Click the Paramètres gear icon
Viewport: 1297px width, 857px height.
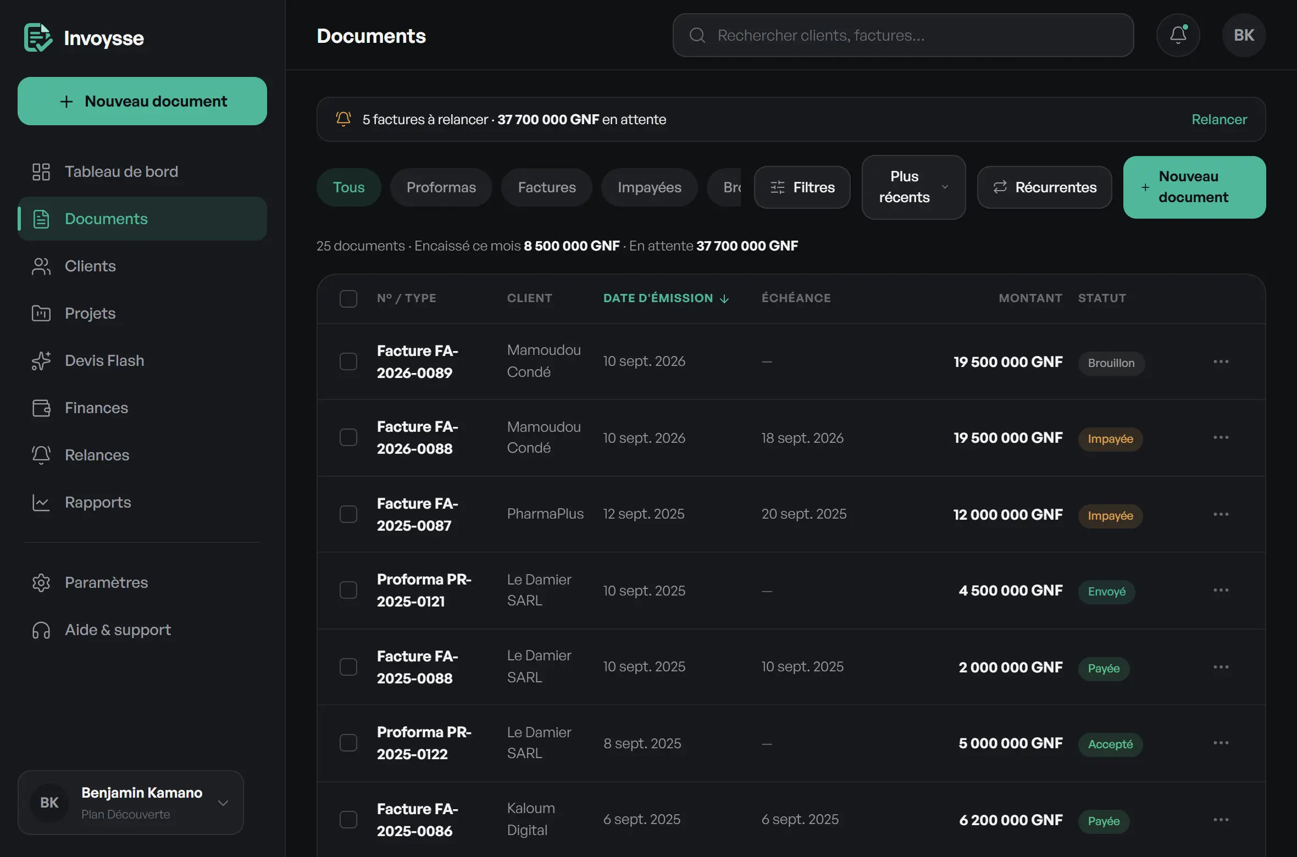pos(41,582)
